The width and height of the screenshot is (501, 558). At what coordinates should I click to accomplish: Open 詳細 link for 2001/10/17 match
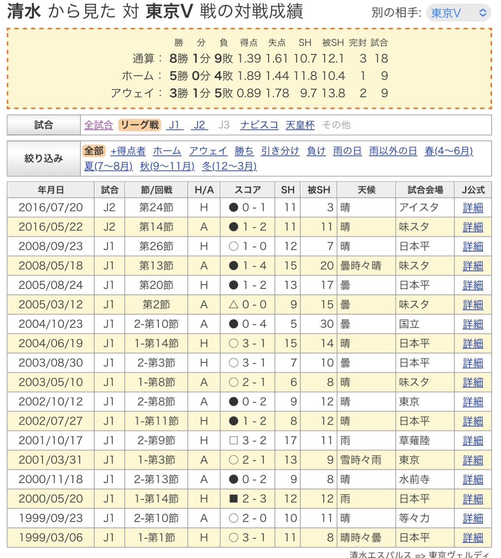473,441
